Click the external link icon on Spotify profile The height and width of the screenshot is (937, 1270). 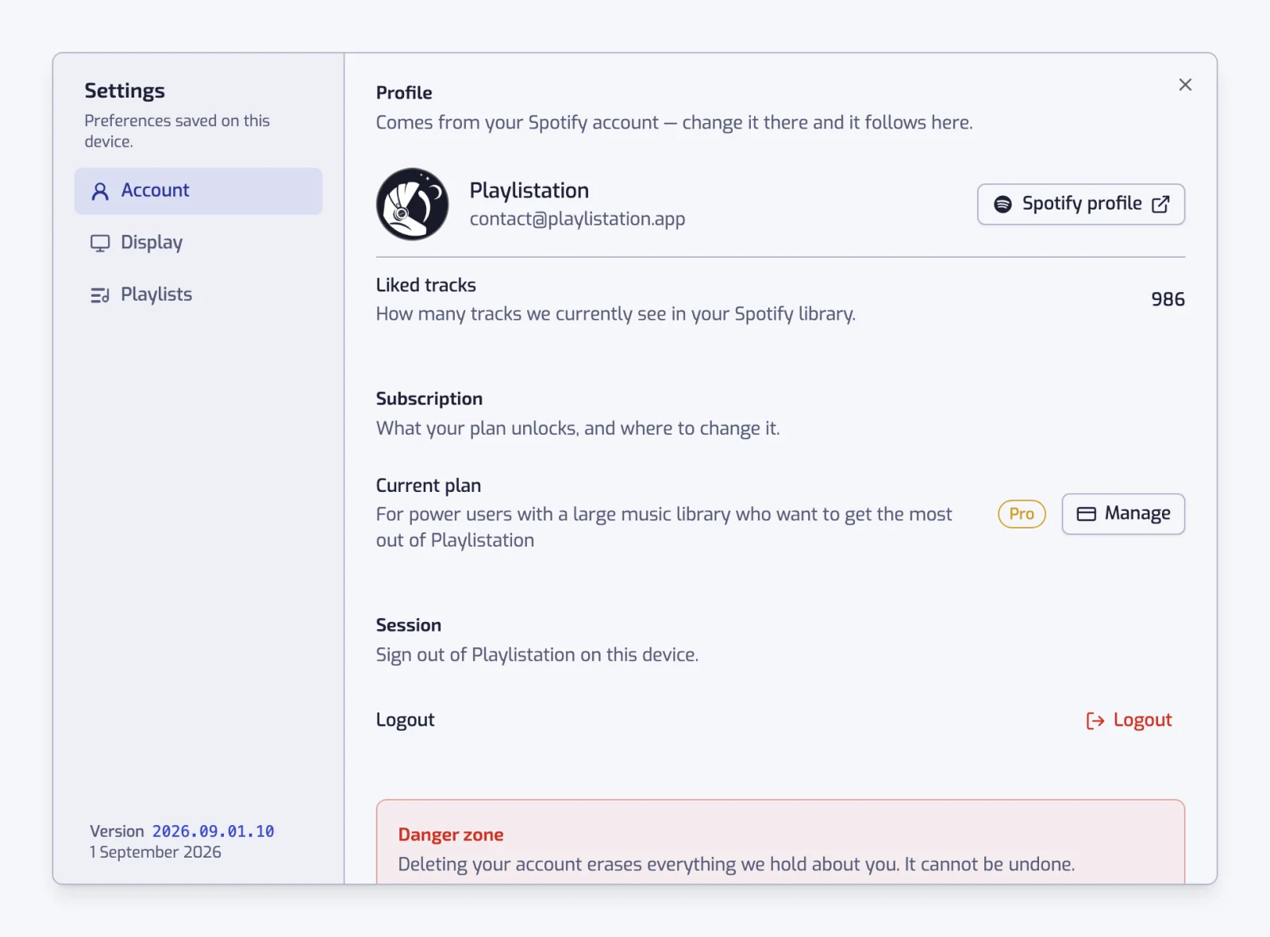pos(1160,204)
